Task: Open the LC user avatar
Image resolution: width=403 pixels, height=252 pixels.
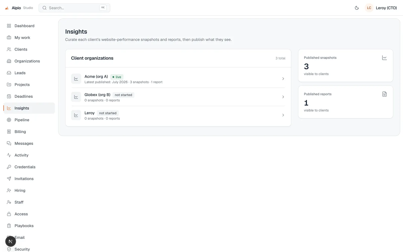Action: [369, 8]
